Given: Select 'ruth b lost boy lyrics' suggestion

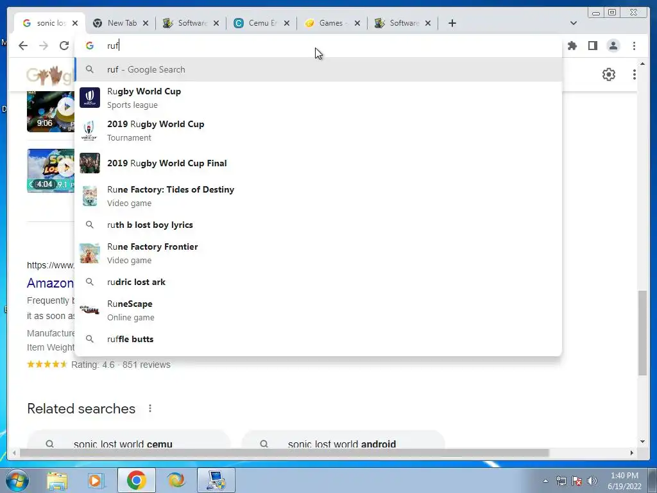Looking at the screenshot, I should pyautogui.click(x=318, y=225).
